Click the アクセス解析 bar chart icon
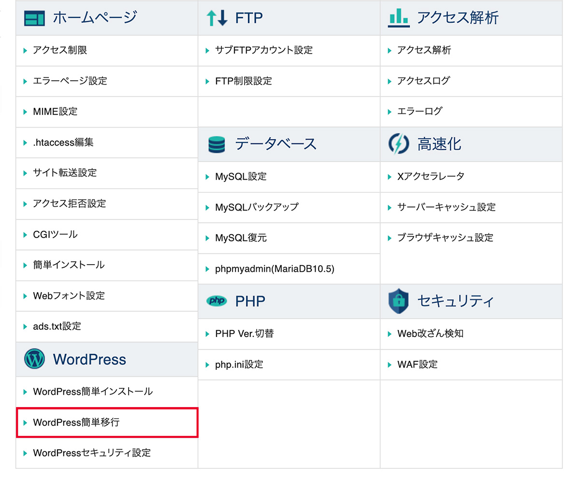 click(x=399, y=17)
